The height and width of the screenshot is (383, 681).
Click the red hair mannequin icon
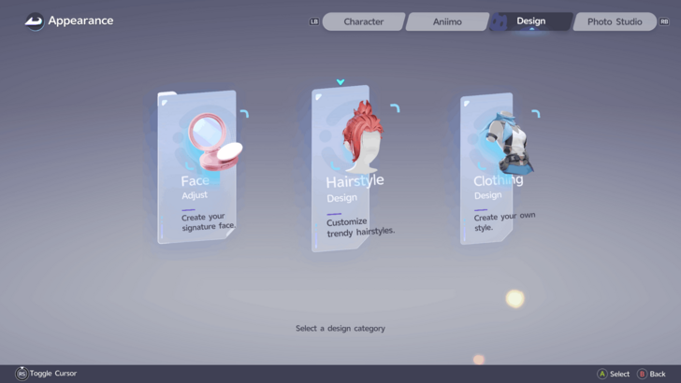(x=363, y=137)
